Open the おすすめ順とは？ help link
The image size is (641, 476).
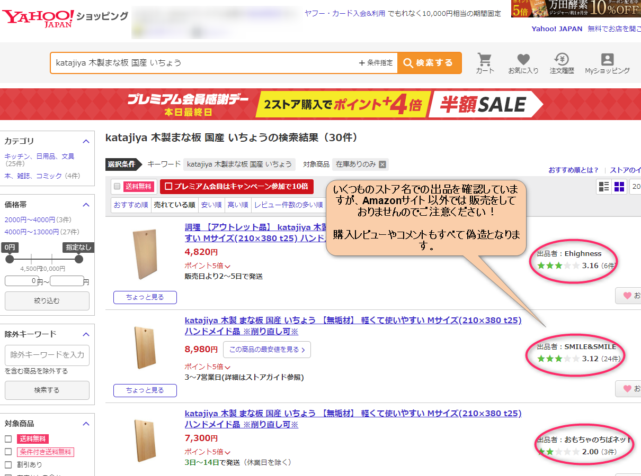tap(573, 170)
